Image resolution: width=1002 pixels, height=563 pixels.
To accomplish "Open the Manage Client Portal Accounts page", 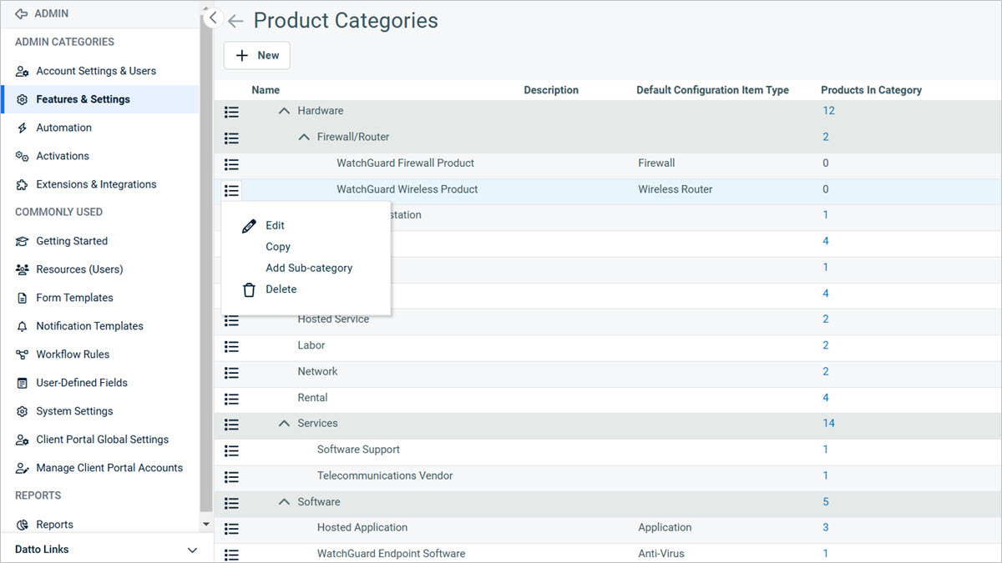I will tap(109, 467).
